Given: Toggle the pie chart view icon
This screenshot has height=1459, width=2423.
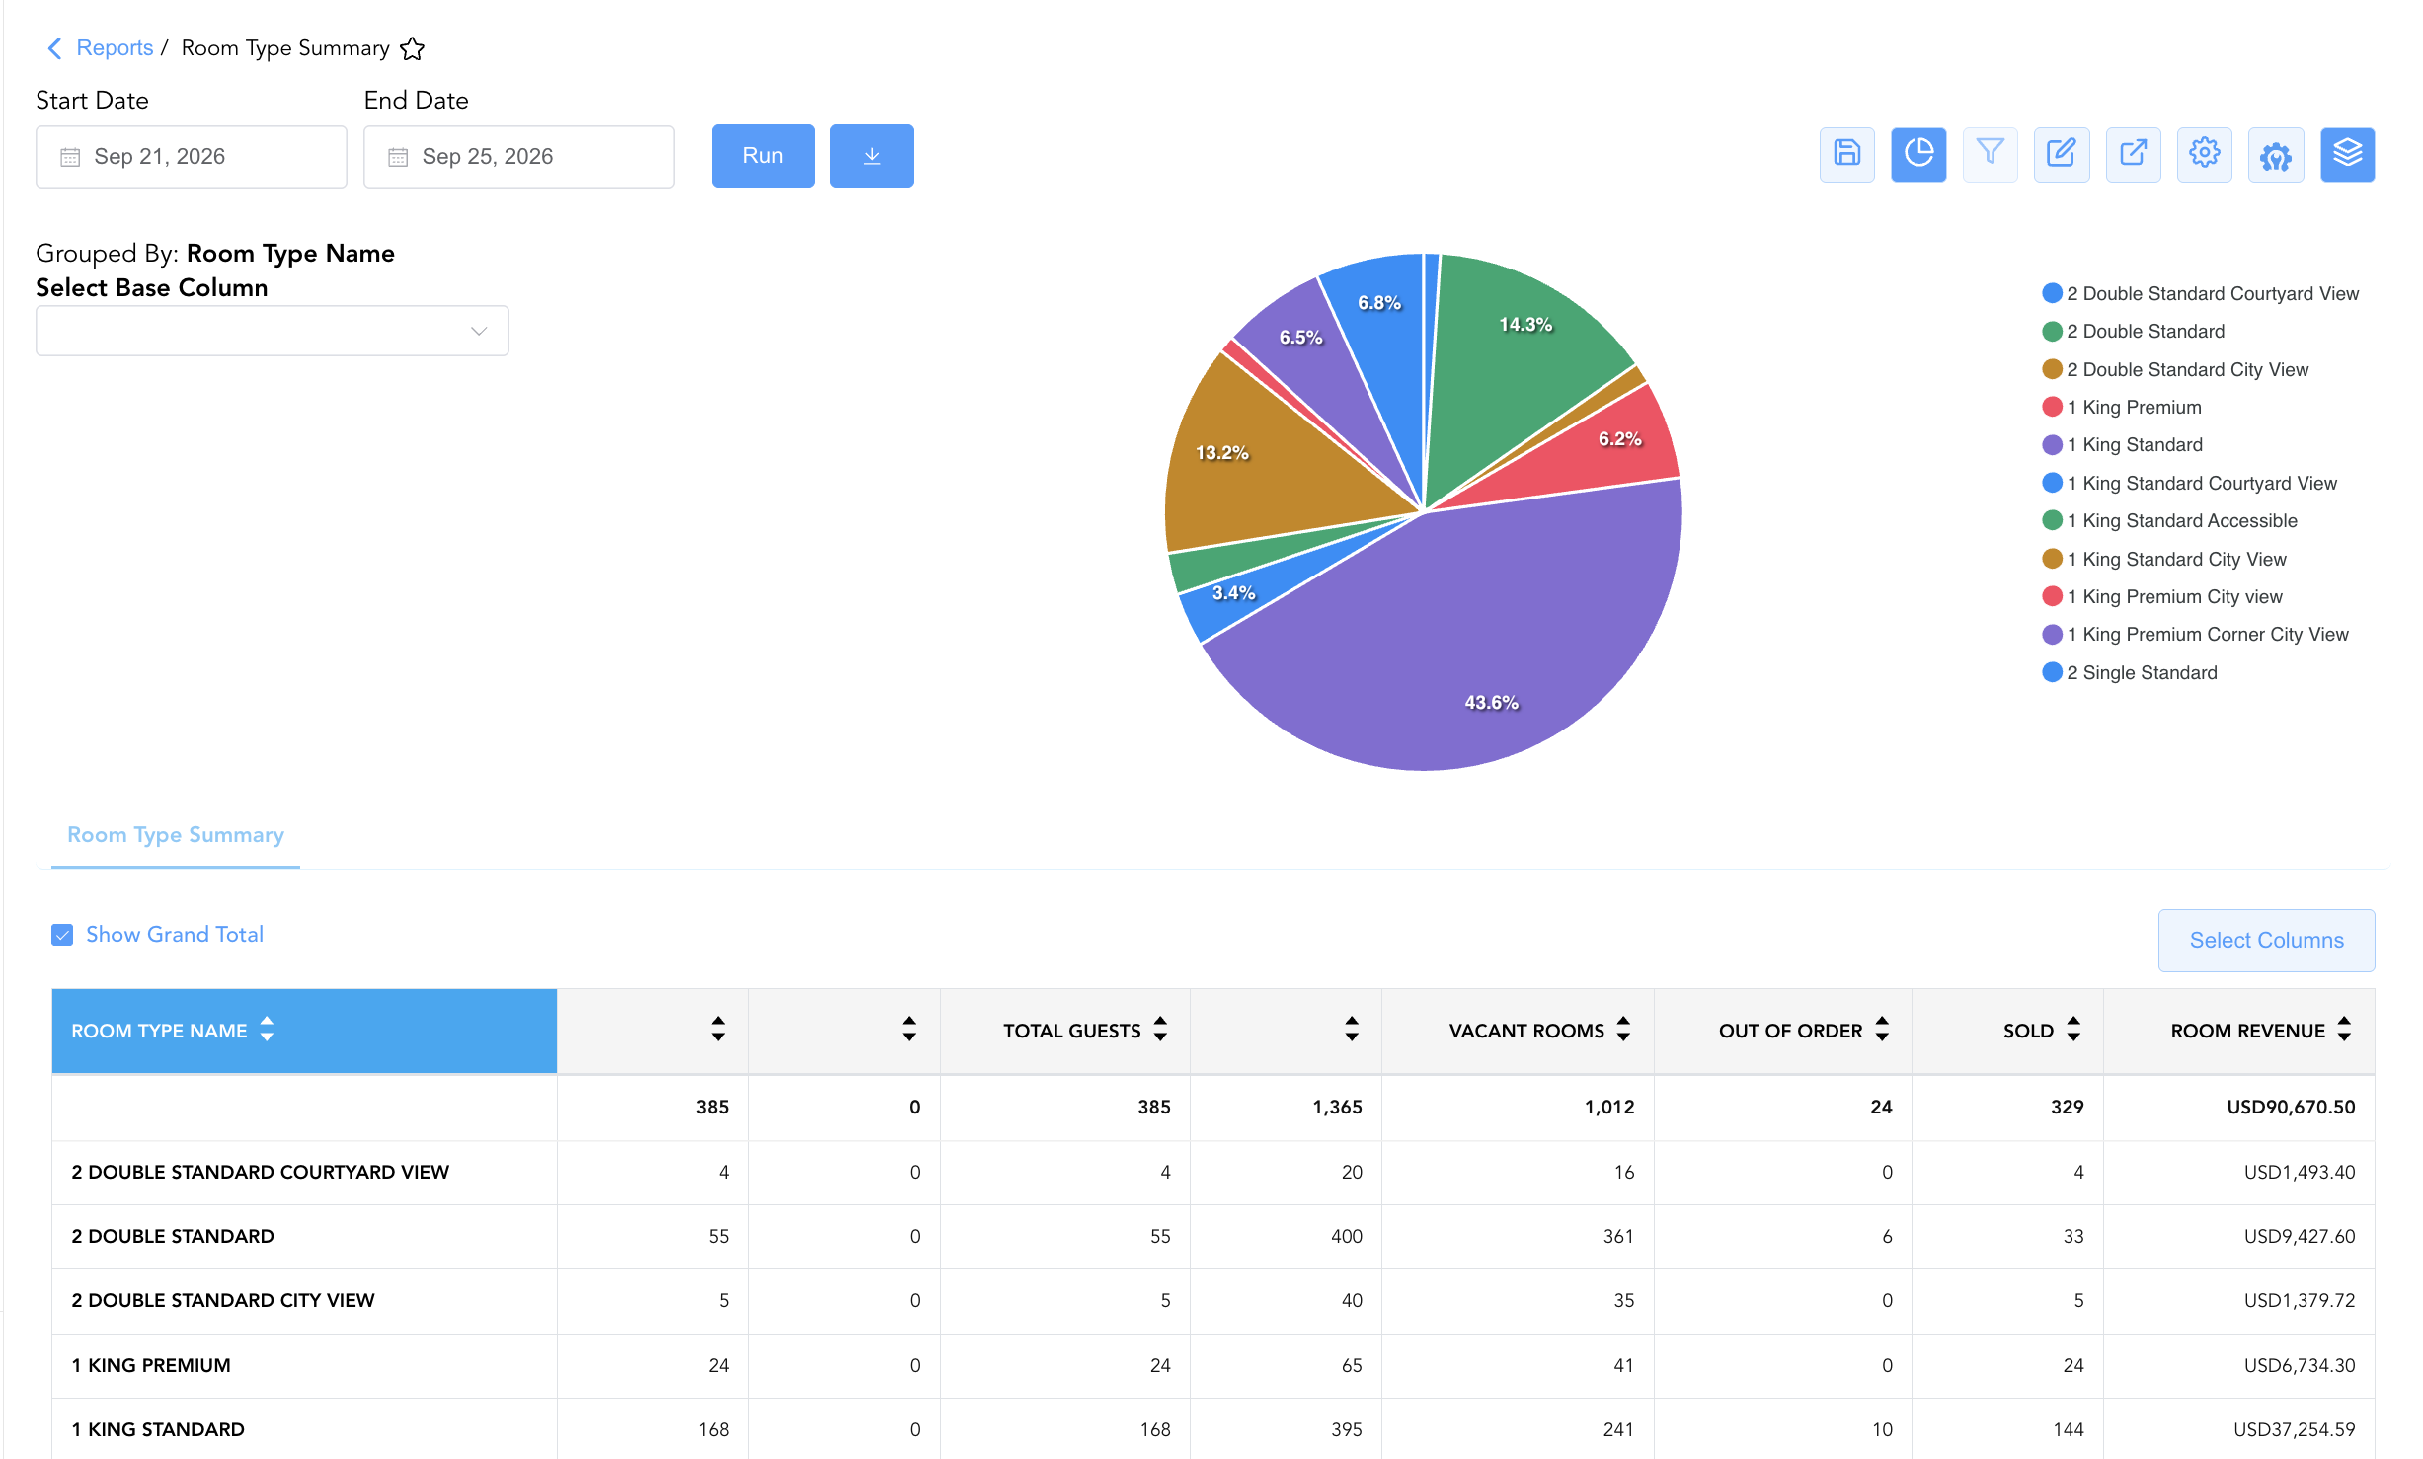Looking at the screenshot, I should coord(1918,154).
